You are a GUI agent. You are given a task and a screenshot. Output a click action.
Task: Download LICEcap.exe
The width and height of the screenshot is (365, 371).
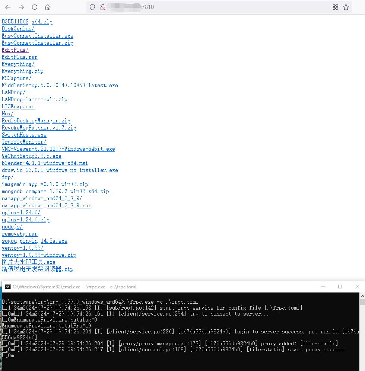(x=18, y=107)
